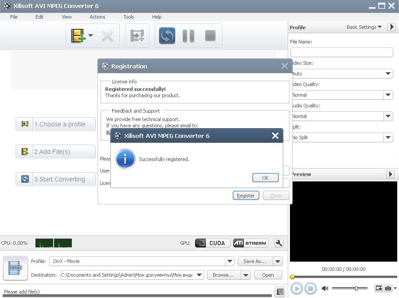
Task: Open the Video Quality Normal dropdown
Action: 388,95
